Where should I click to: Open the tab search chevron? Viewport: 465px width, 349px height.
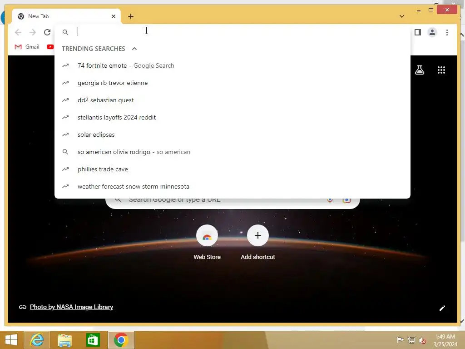coord(401,16)
